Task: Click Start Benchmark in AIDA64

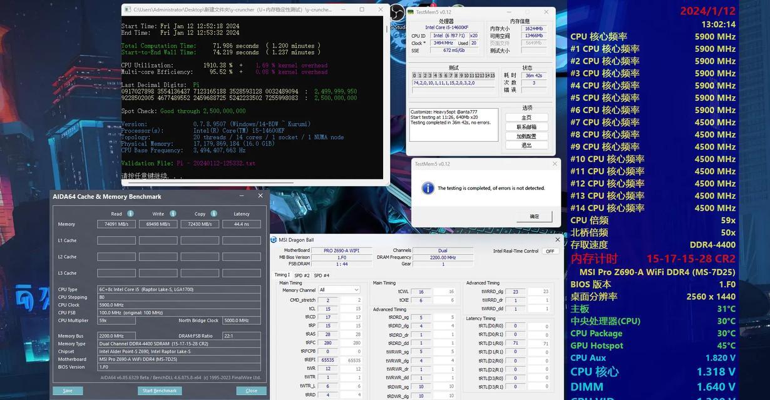Action: (160, 391)
